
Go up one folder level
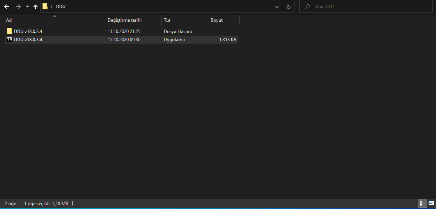(x=35, y=7)
